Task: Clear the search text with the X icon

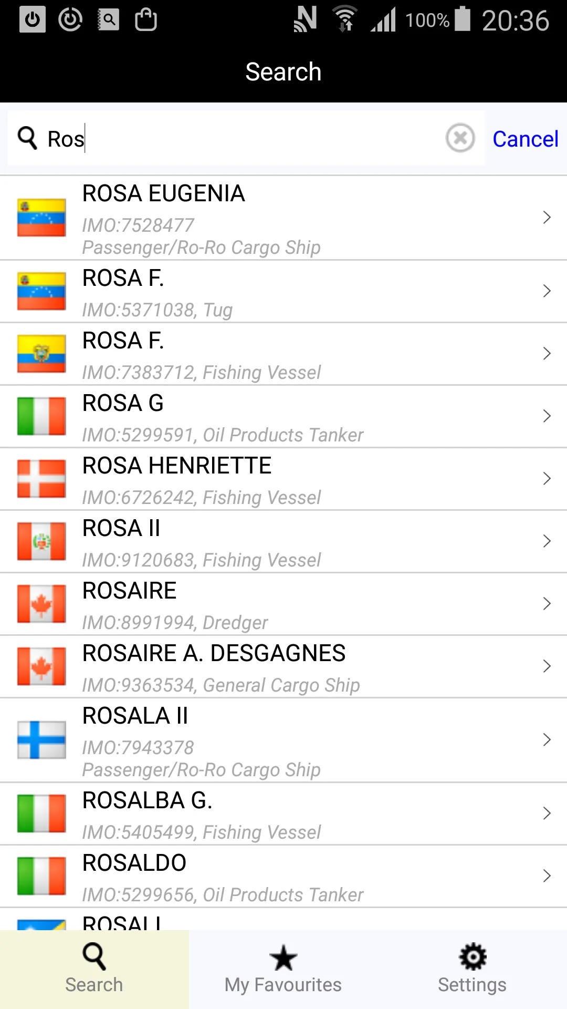Action: coord(460,138)
